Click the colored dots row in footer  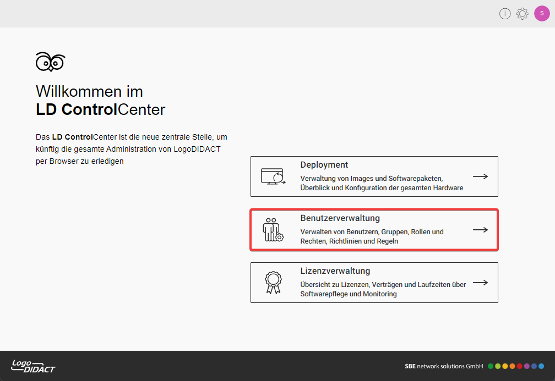pyautogui.click(x=516, y=366)
